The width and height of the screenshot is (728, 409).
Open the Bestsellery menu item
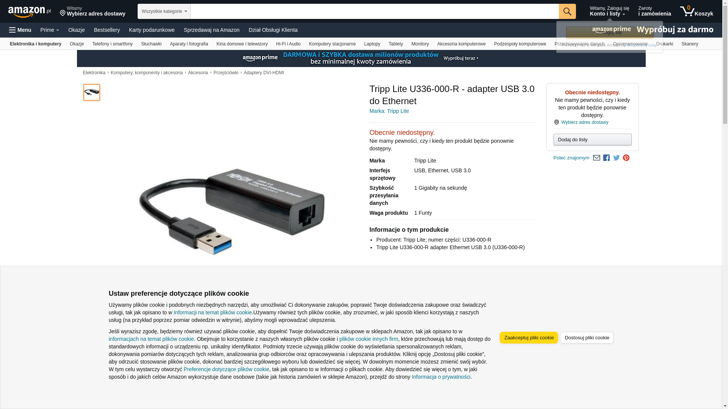(107, 30)
